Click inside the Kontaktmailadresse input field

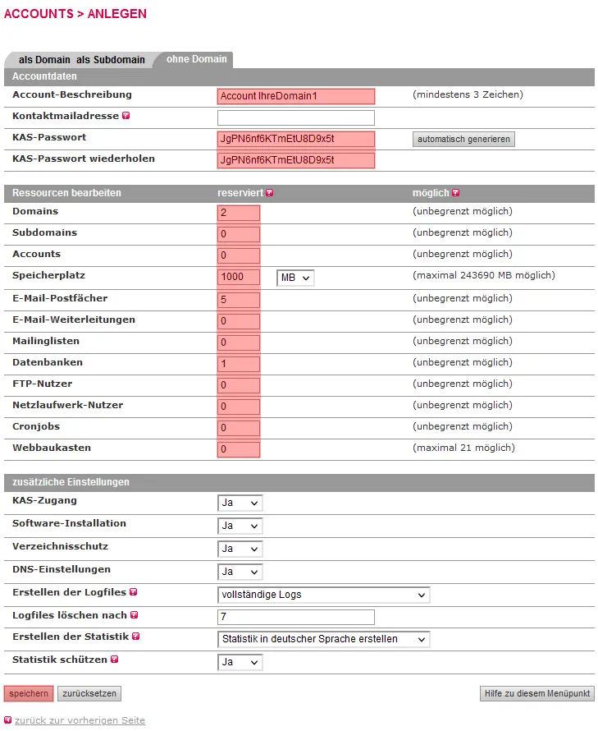point(295,117)
